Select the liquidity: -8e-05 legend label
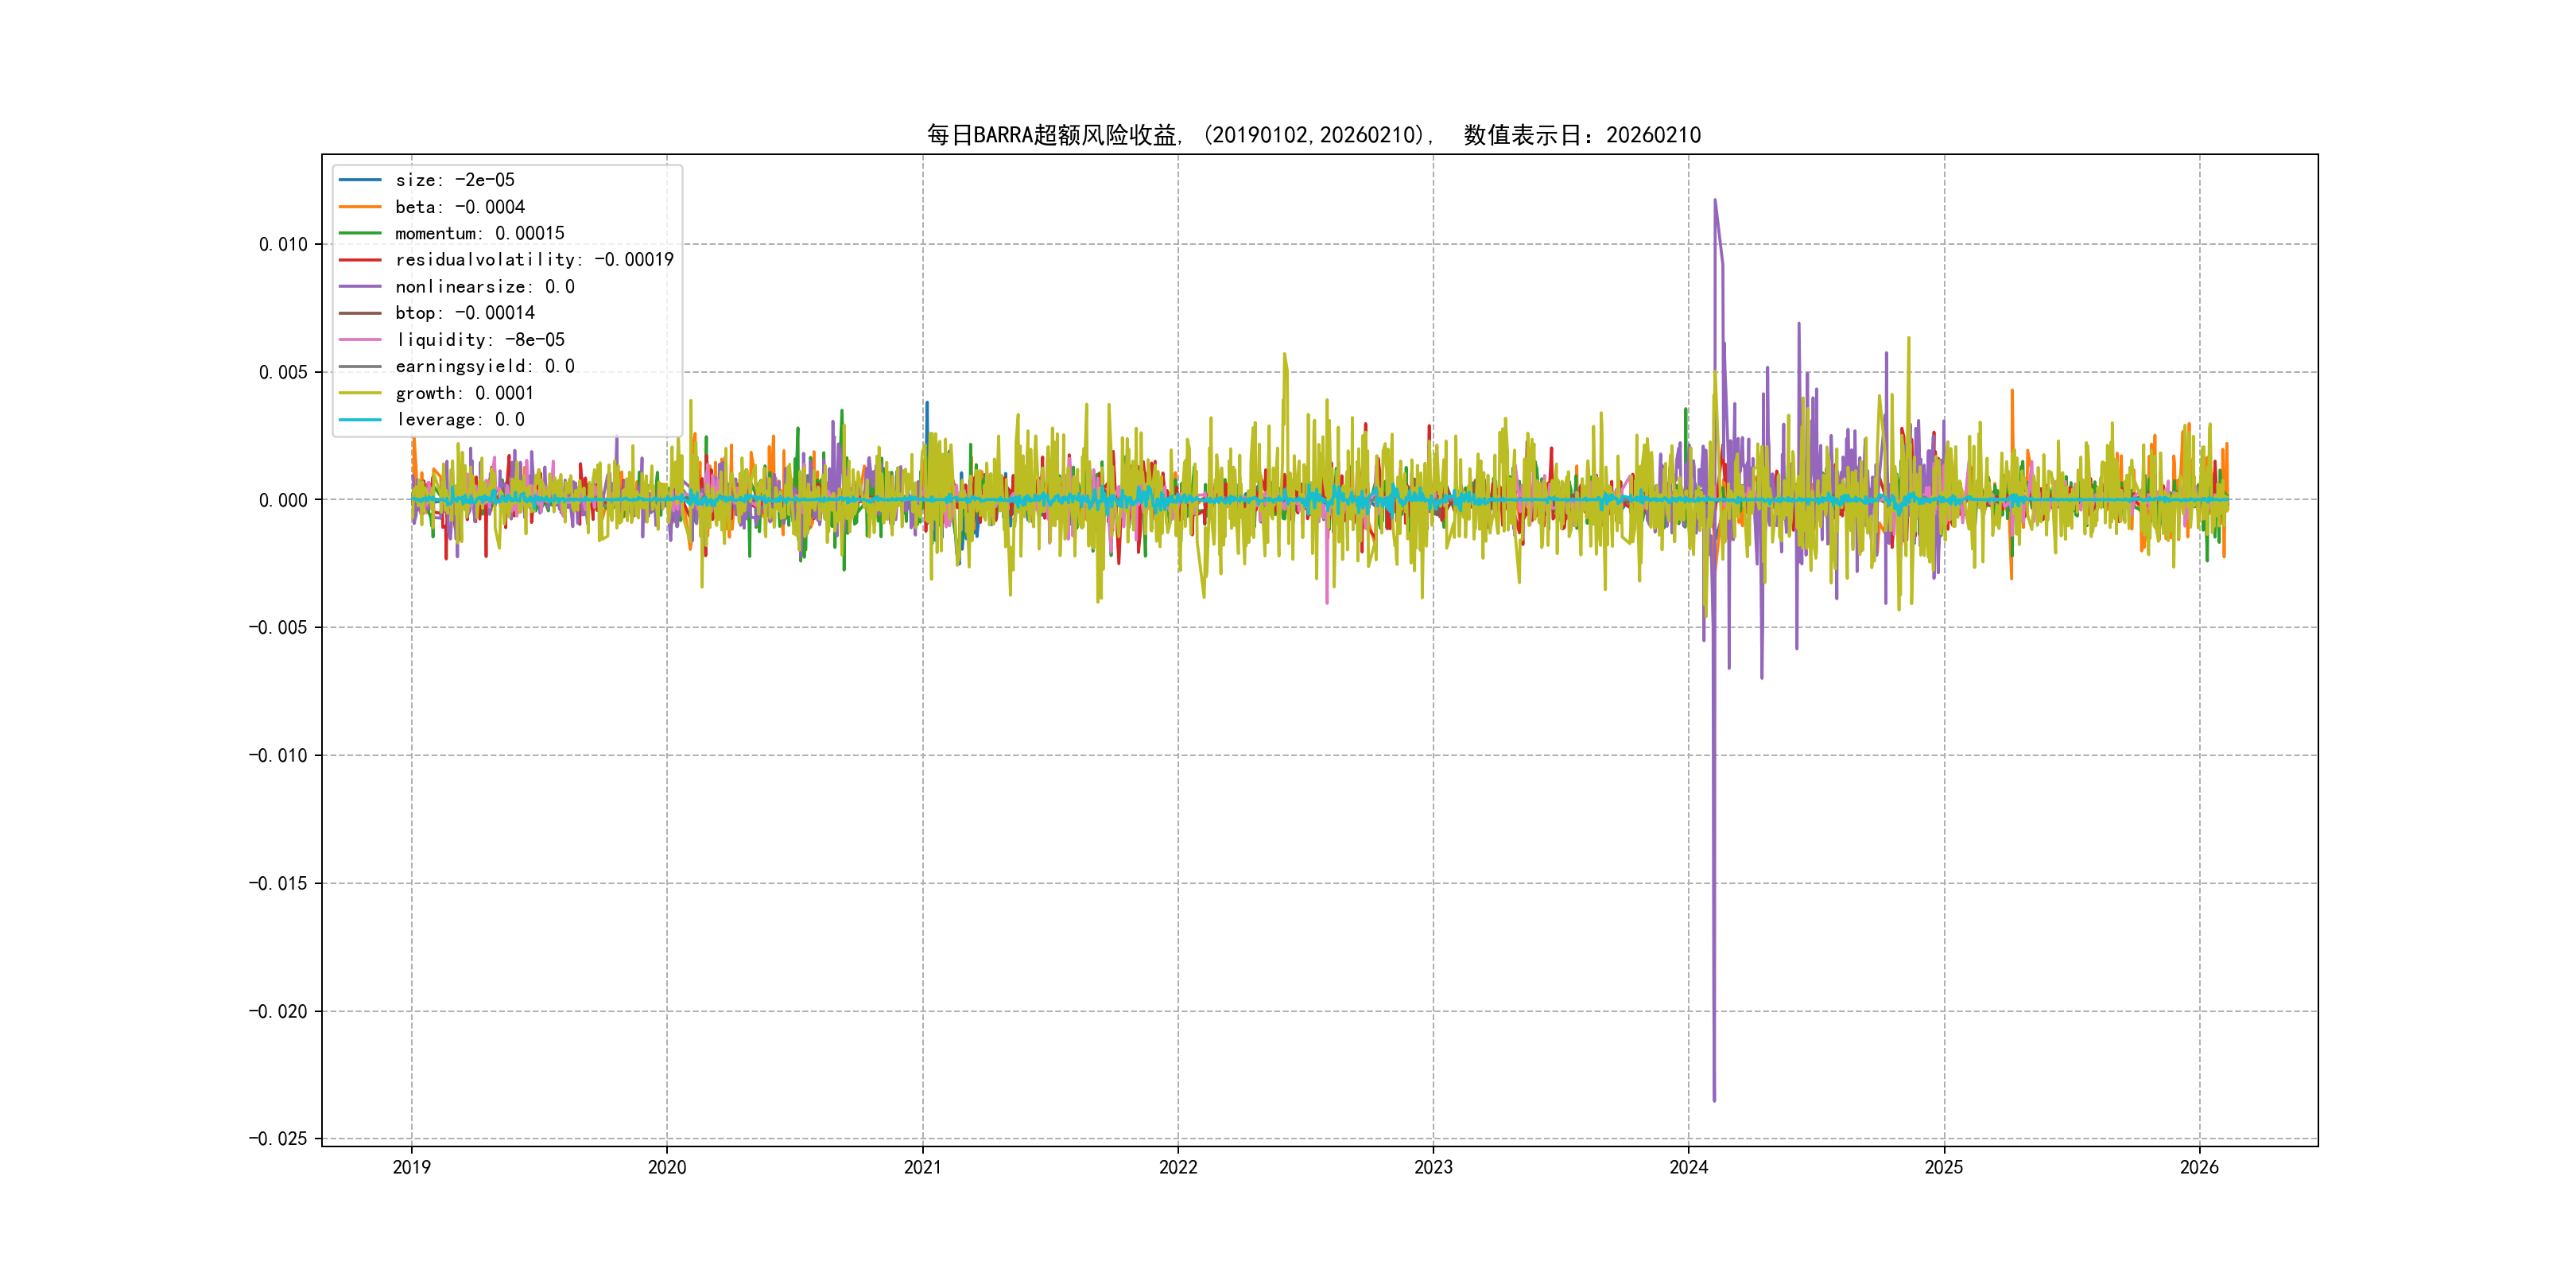 tap(480, 340)
